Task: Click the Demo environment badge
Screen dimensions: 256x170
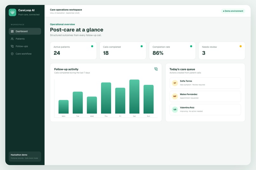Action: click(233, 11)
